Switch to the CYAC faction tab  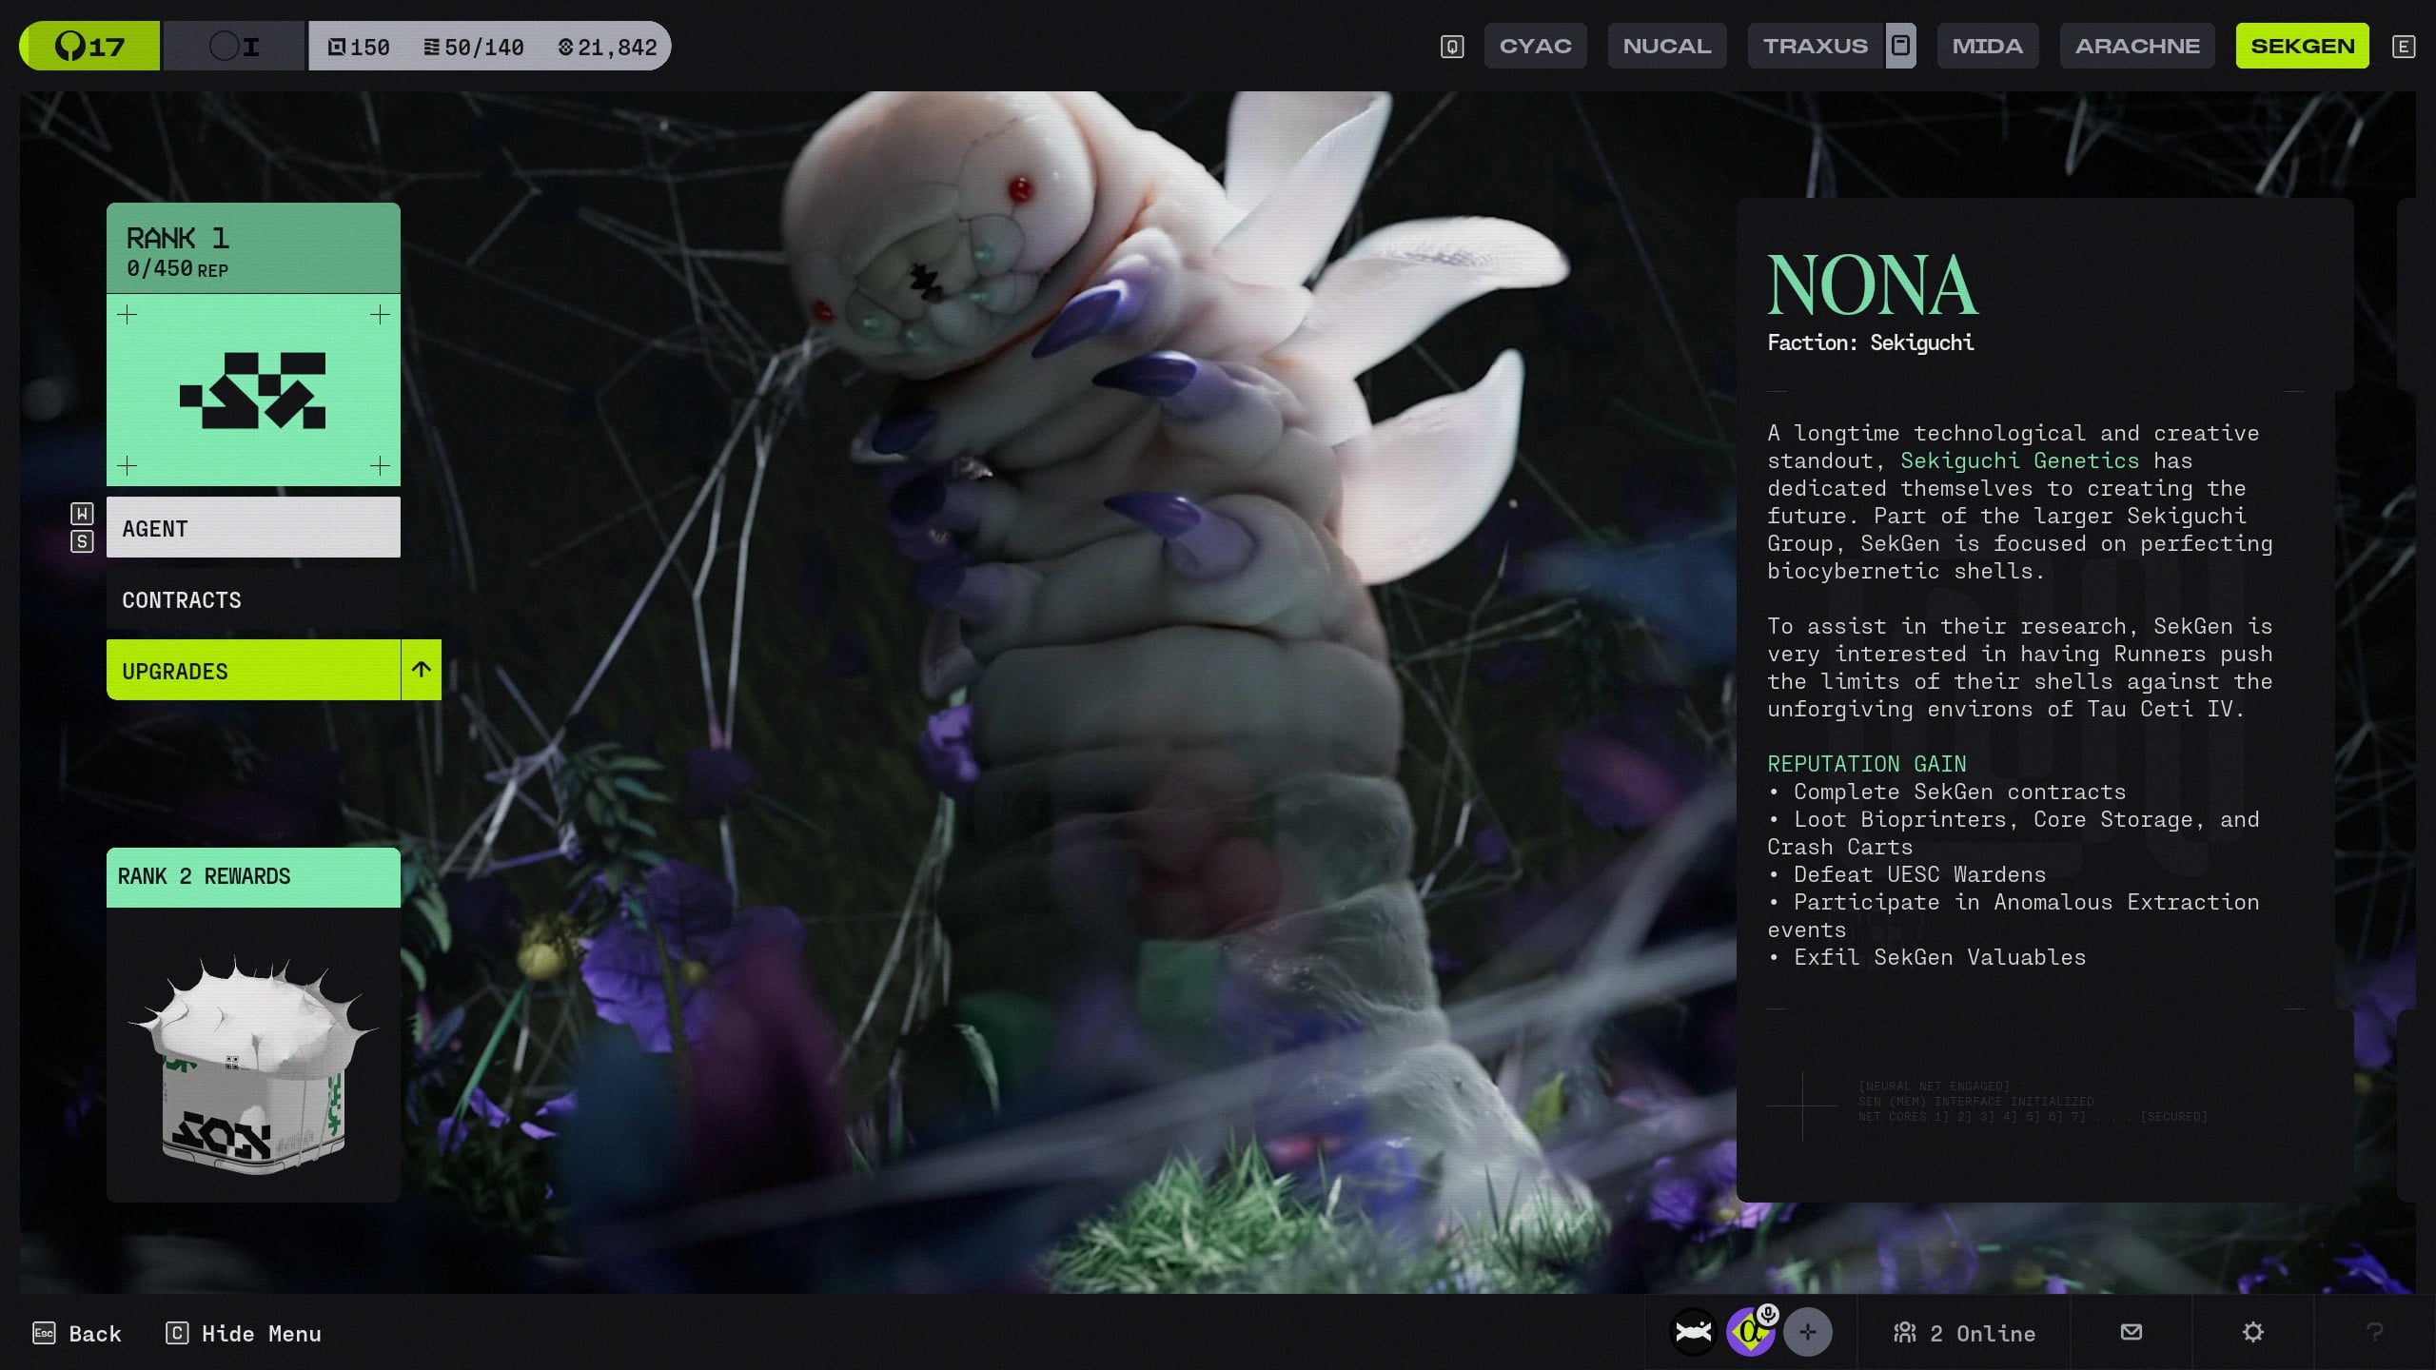tap(1535, 46)
